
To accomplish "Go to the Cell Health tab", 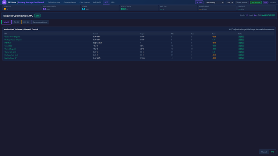I will click(x=97, y=2).
